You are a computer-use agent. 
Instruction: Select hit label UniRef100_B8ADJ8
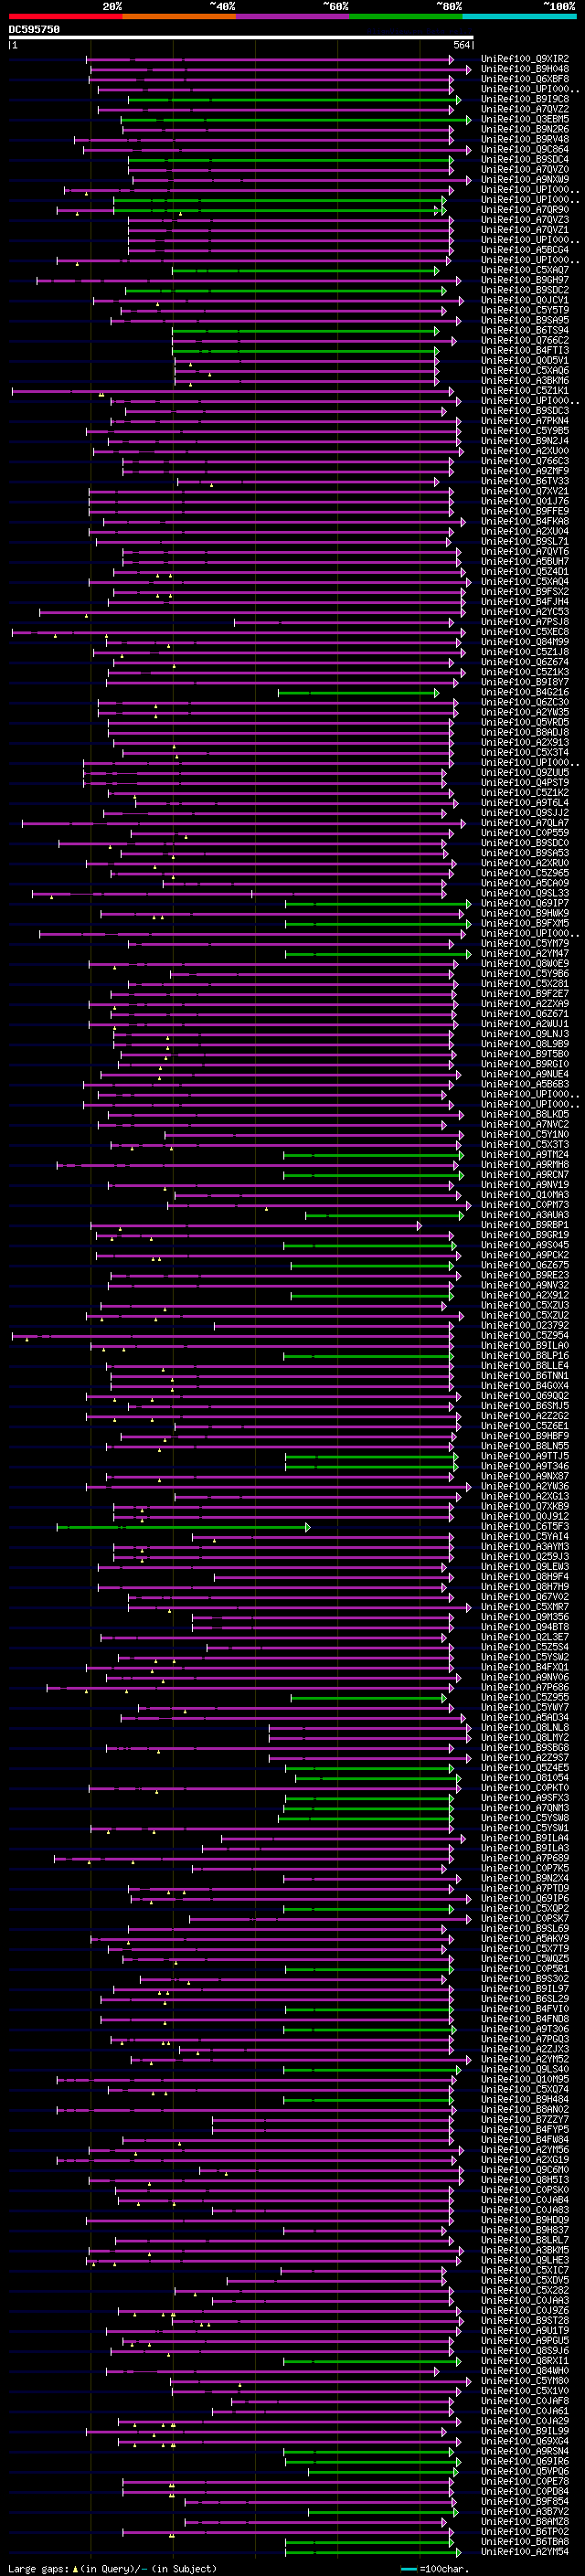(x=525, y=732)
